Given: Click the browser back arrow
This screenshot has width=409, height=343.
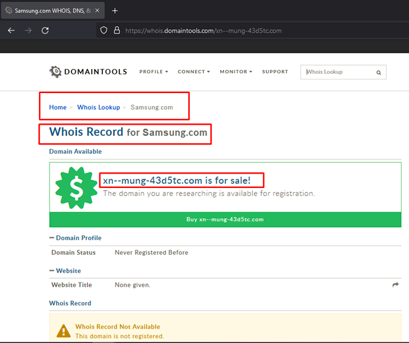Looking at the screenshot, I should click(x=11, y=30).
